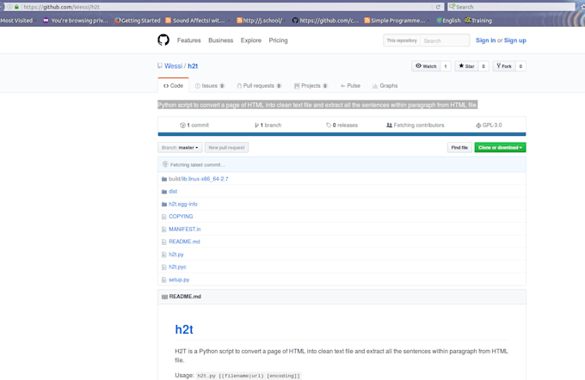Open the This repository search scope selector
Screen dimensions: 585x380
402,40
